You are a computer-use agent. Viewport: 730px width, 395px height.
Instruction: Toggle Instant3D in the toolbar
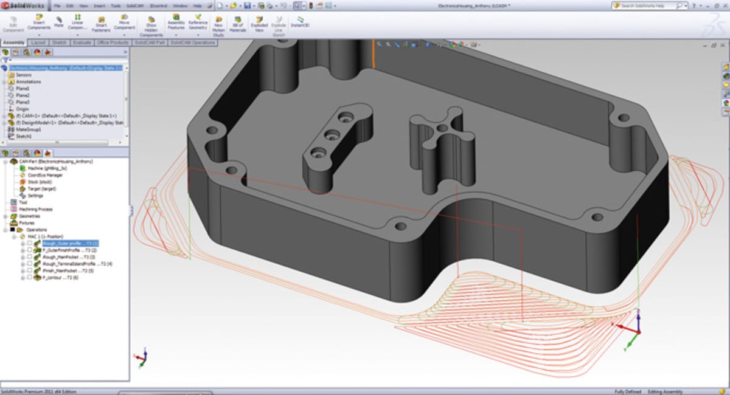tap(299, 19)
